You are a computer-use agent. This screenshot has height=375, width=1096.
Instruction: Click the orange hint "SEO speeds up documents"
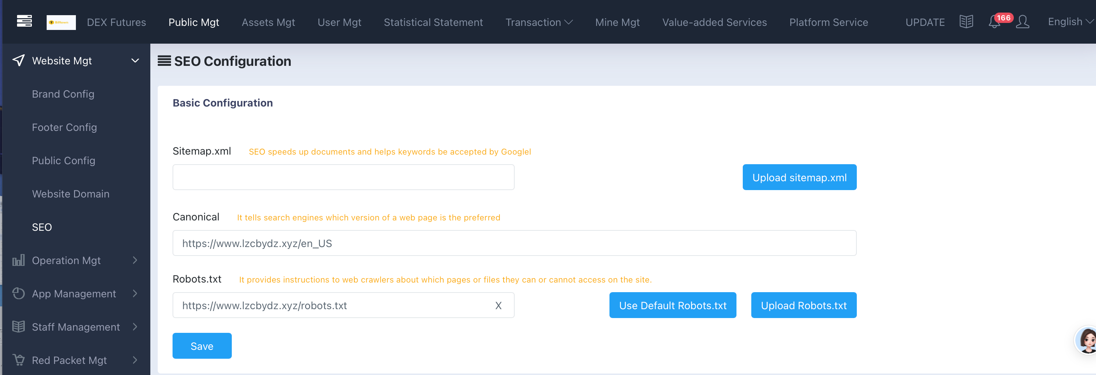390,152
